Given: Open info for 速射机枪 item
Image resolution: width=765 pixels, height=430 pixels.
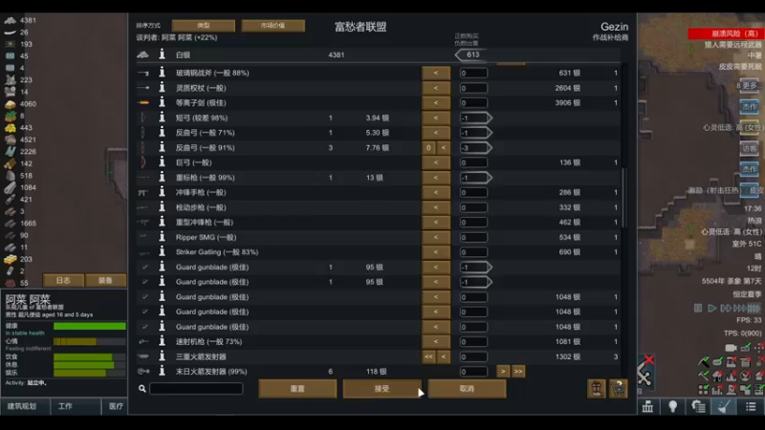Looking at the screenshot, I should point(162,341).
